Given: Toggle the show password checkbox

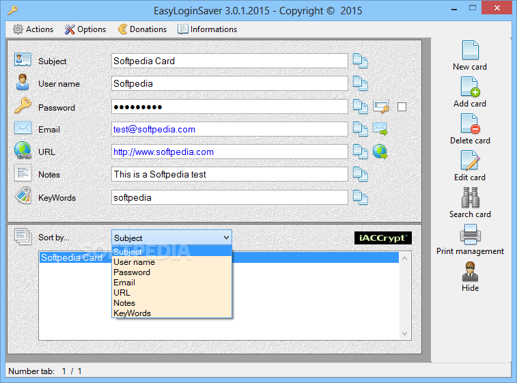Looking at the screenshot, I should 402,107.
